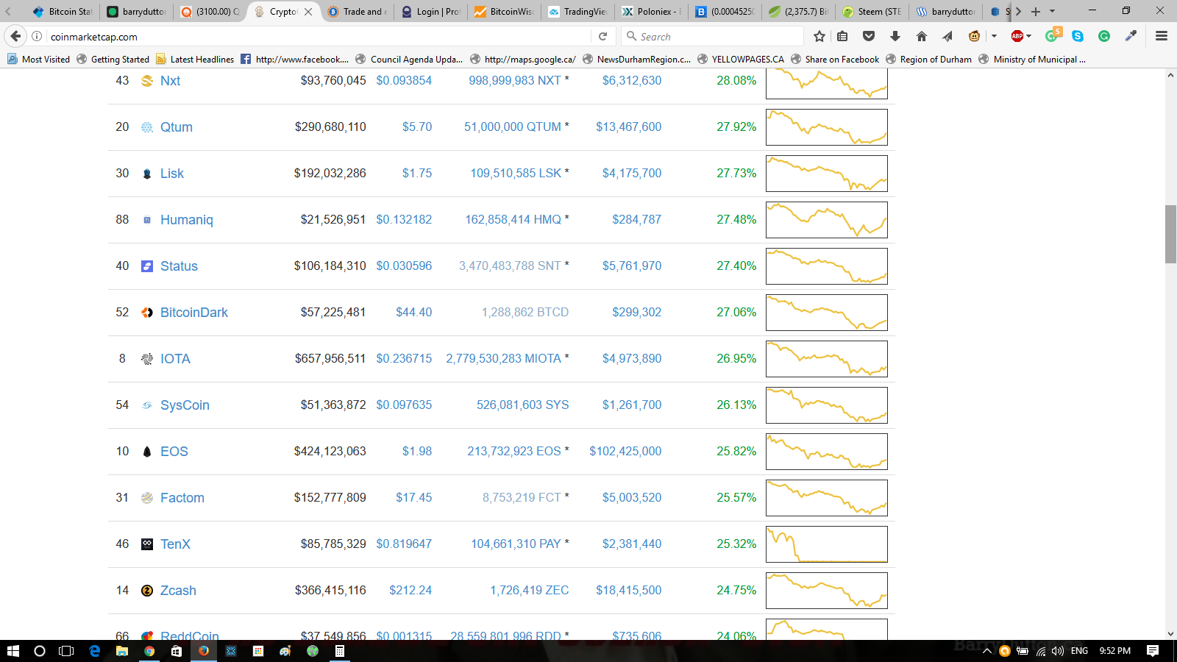Click the green Grammarly icon

click(x=1104, y=36)
